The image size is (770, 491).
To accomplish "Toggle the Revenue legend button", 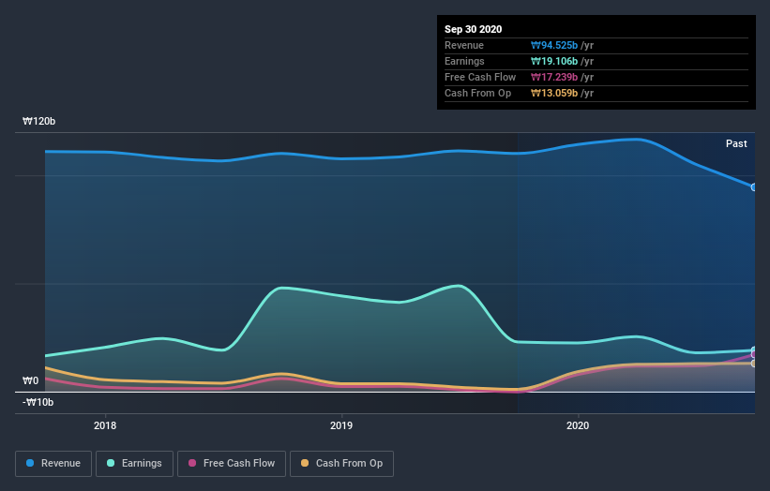I will pos(53,464).
